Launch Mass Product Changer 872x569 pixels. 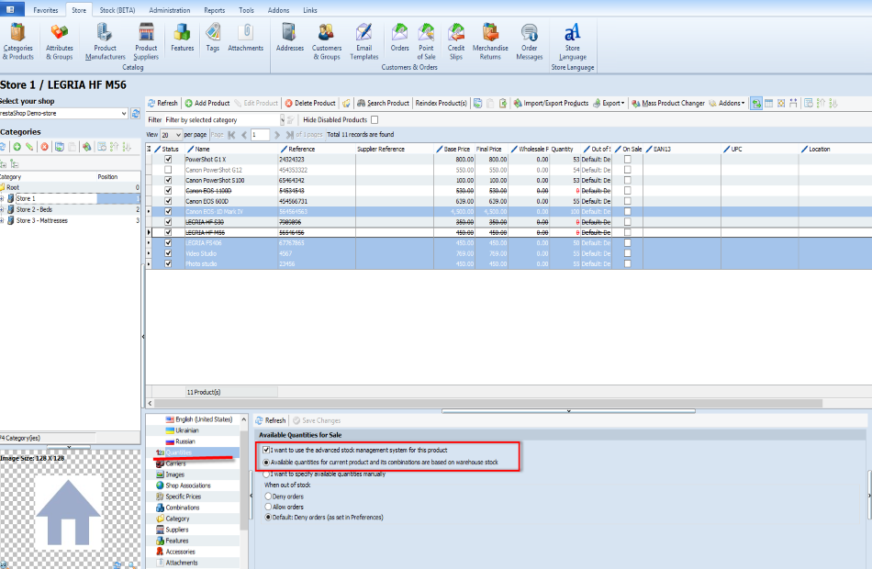click(668, 103)
